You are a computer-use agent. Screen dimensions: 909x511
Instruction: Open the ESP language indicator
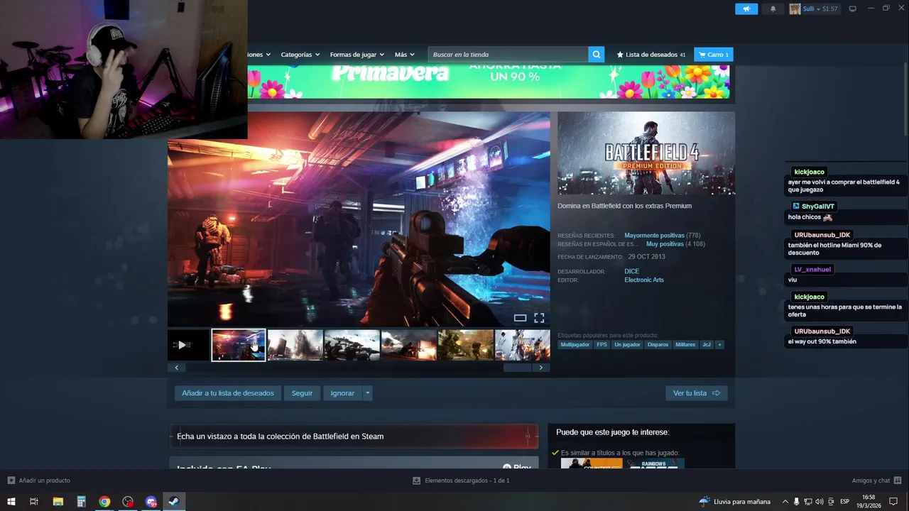click(845, 502)
